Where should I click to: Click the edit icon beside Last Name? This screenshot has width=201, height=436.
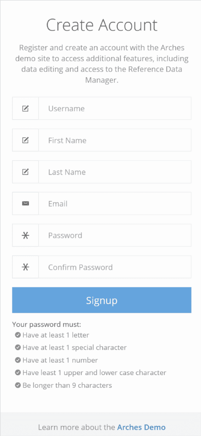(25, 172)
